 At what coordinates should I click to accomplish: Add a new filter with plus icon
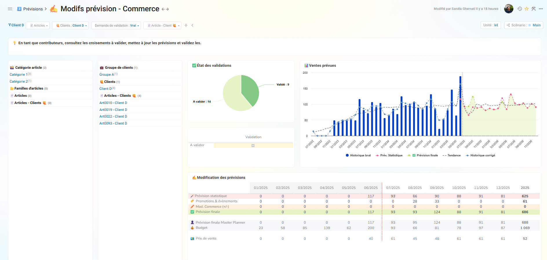point(186,25)
